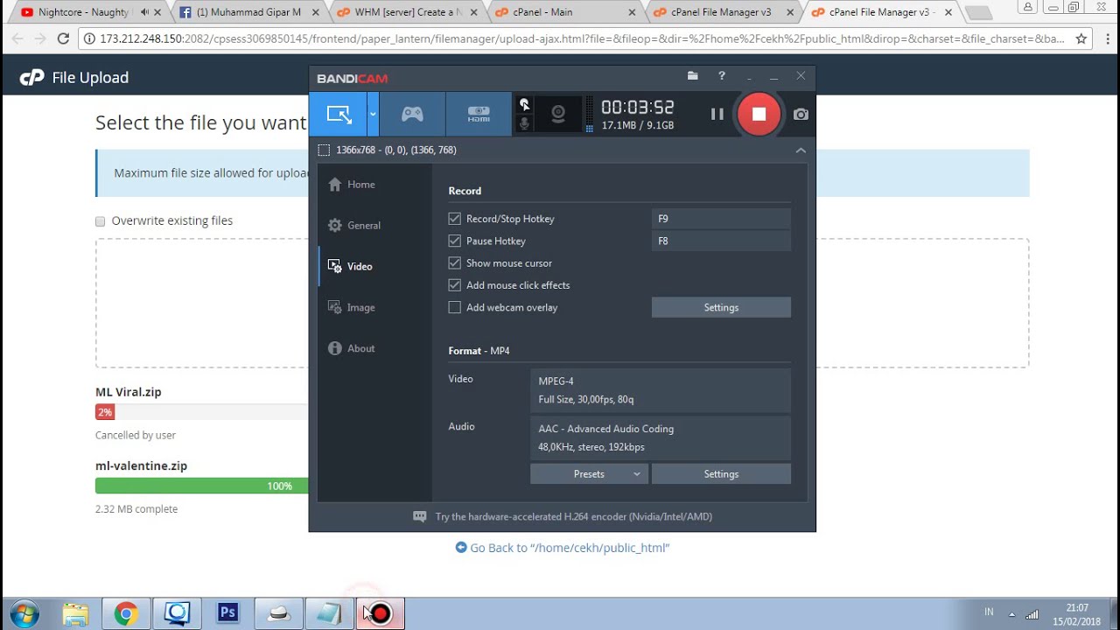Open General settings in Bandicam sidebar
This screenshot has width=1120, height=630.
coord(354,226)
